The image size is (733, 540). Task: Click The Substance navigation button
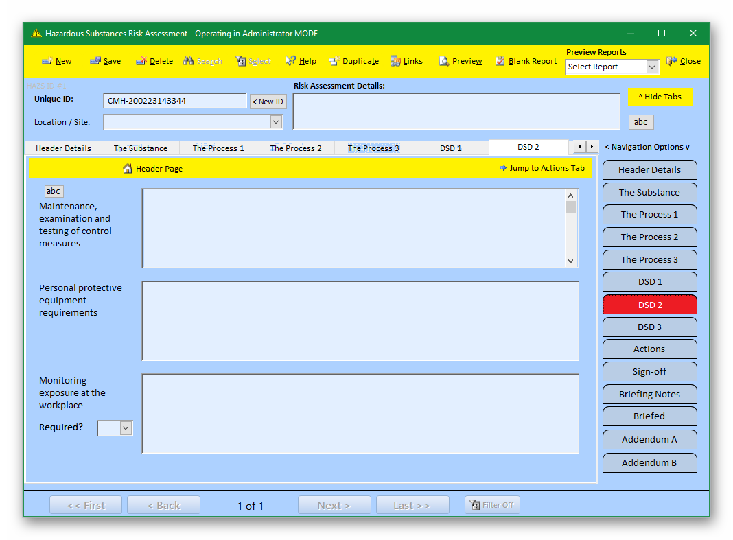pos(649,192)
